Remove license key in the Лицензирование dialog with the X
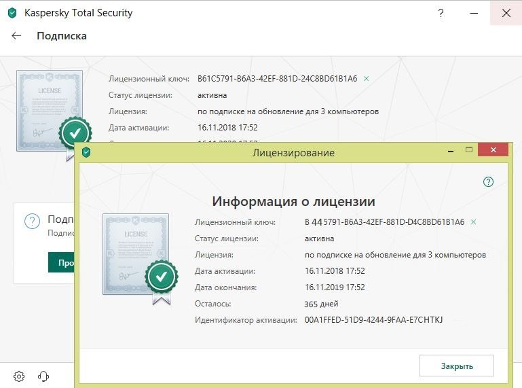Image resolution: width=522 pixels, height=388 pixels. [x=473, y=222]
